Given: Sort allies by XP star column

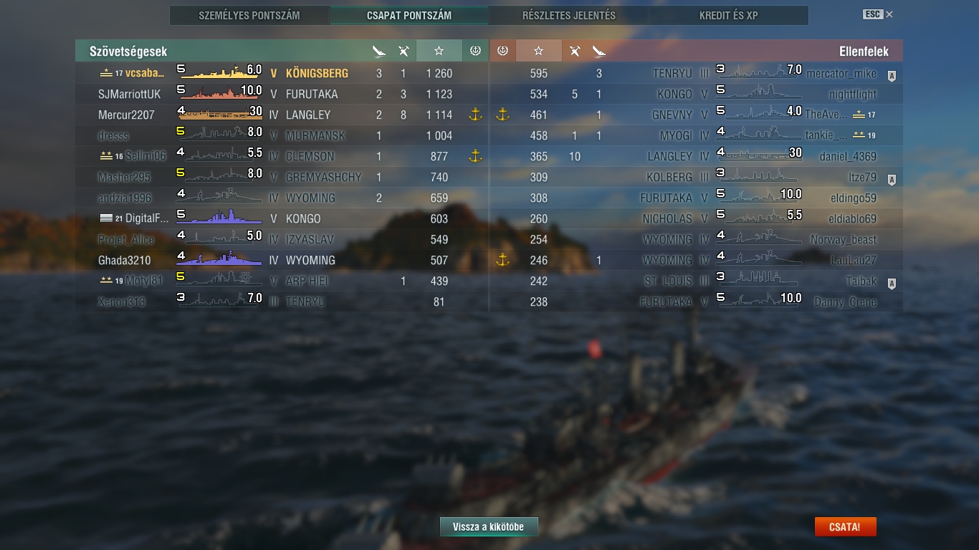Looking at the screenshot, I should coord(439,51).
